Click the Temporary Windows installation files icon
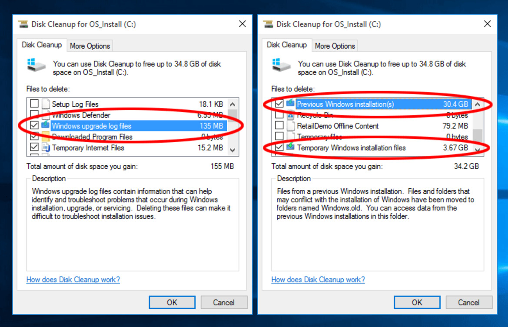Image resolution: width=508 pixels, height=327 pixels. point(291,147)
